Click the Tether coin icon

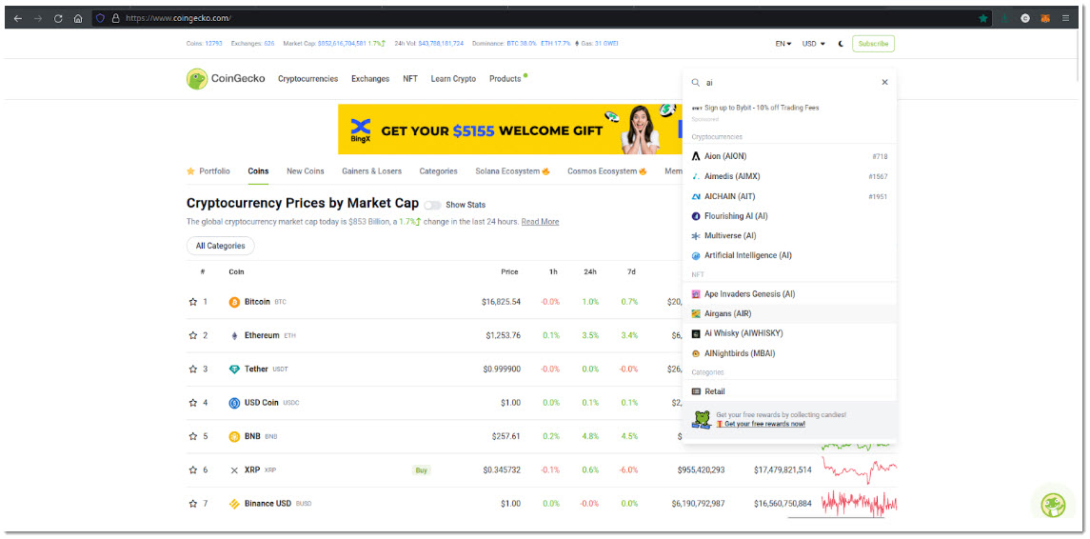[x=234, y=369]
